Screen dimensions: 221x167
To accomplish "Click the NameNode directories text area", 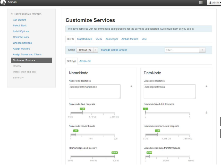I will [95, 92].
